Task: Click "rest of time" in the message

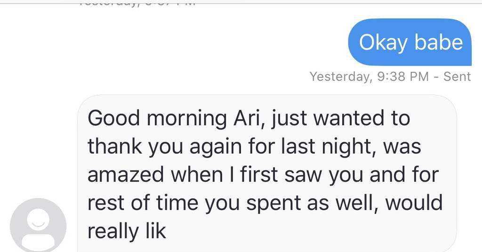Action: pyautogui.click(x=143, y=203)
